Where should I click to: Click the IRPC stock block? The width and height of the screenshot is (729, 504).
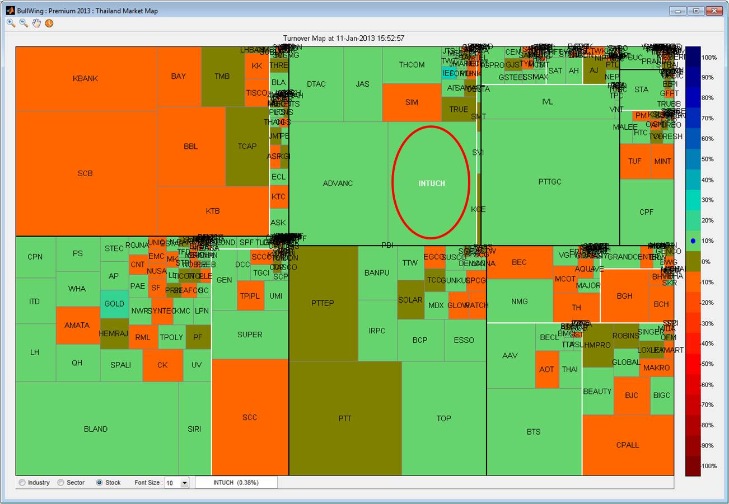click(x=377, y=331)
